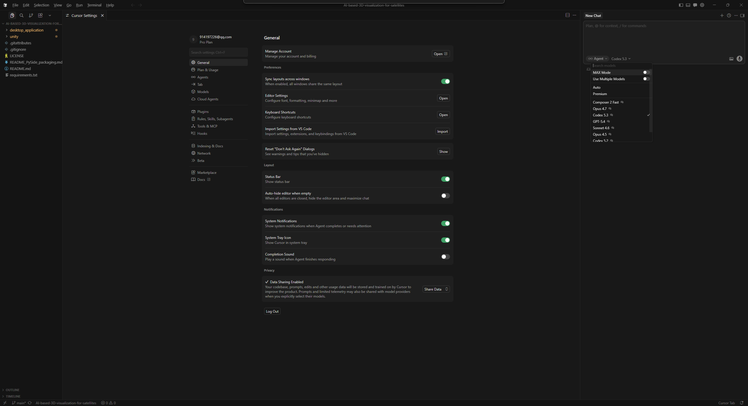Image resolution: width=748 pixels, height=406 pixels.
Task: Go to Plan & Usage settings
Action: [x=218, y=70]
